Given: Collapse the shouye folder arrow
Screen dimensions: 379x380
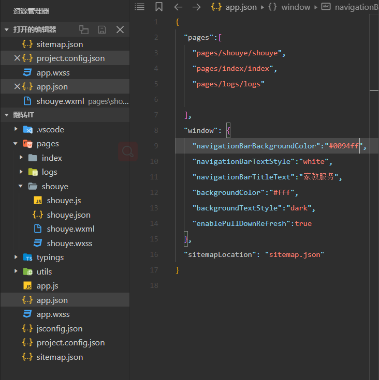Looking at the screenshot, I should [21, 186].
